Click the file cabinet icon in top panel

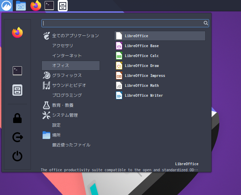63,6
